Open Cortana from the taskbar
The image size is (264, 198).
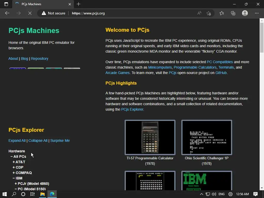[23, 194]
